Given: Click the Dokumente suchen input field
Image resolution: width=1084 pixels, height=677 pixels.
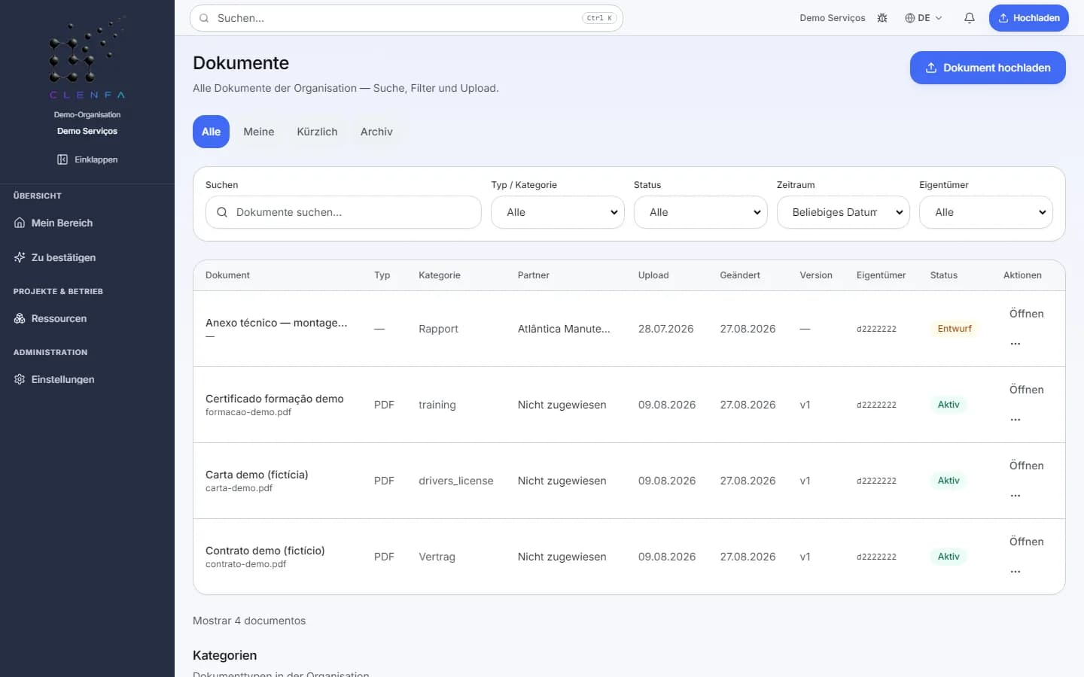Looking at the screenshot, I should click(x=343, y=212).
